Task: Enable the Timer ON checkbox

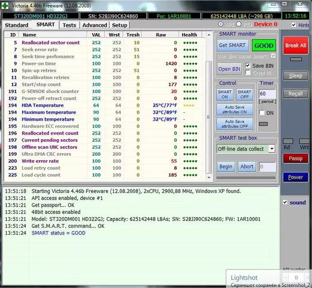Action: coord(262,113)
